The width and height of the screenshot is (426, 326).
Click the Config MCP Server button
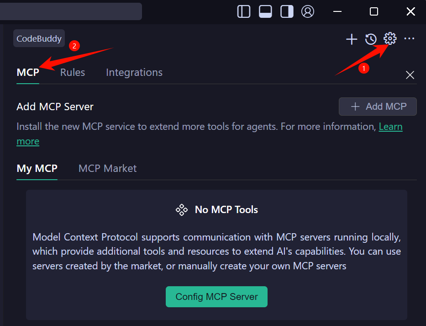216,297
